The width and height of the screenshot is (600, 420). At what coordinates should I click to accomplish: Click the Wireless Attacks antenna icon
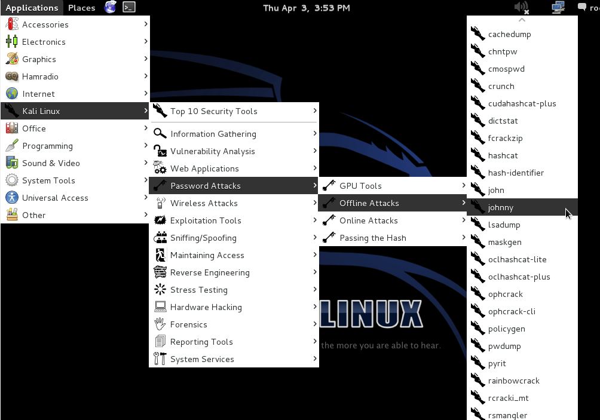[161, 203]
